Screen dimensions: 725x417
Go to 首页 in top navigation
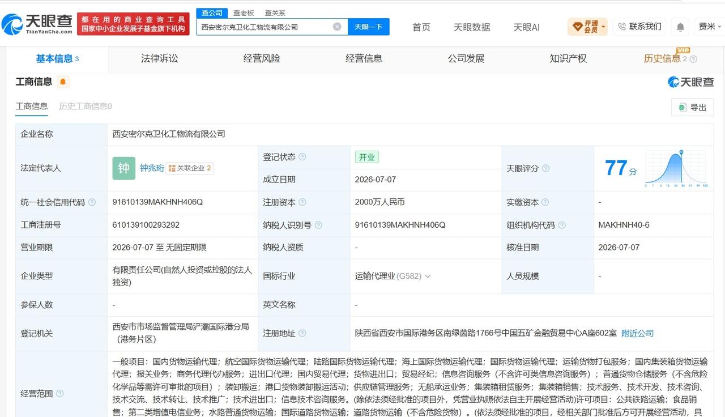(421, 27)
